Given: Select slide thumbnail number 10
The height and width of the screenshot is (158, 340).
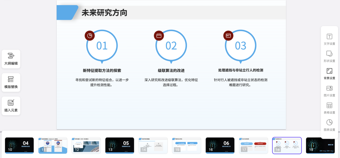Looking at the screenshot, I should pyautogui.click(x=19, y=145).
